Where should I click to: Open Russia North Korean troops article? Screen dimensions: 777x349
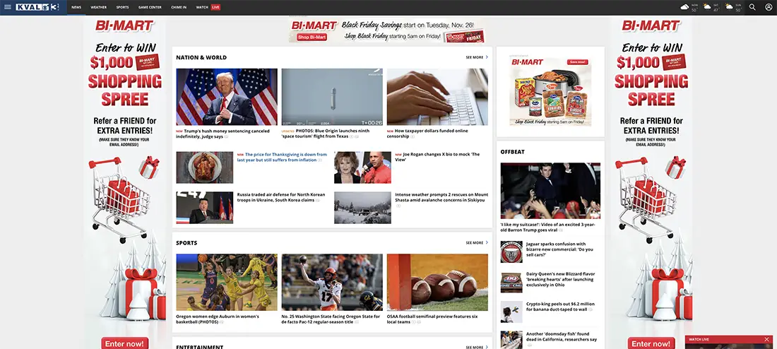(x=281, y=197)
